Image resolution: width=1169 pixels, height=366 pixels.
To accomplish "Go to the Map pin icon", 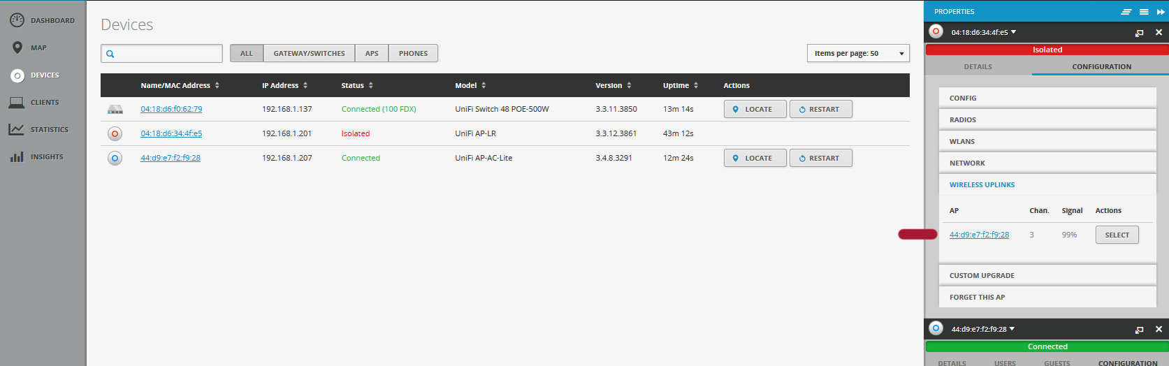I will (x=17, y=47).
